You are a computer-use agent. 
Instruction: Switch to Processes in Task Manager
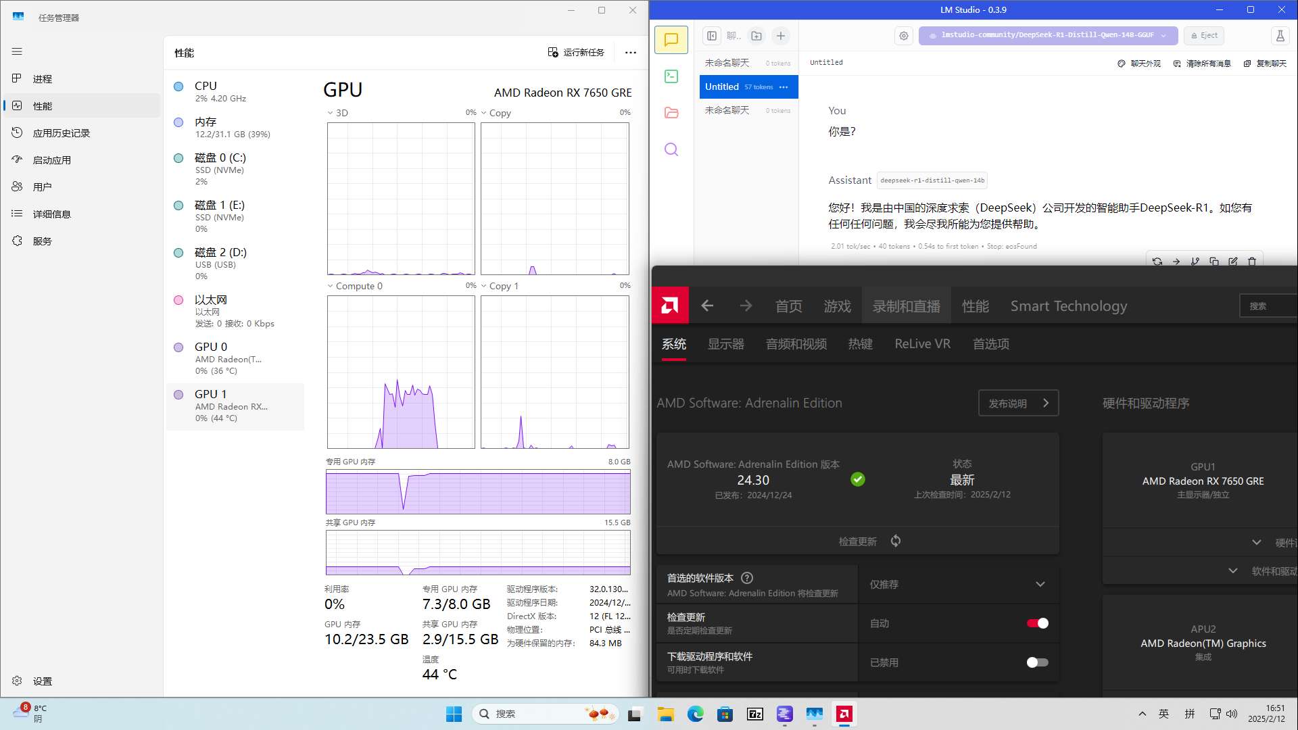(81, 78)
